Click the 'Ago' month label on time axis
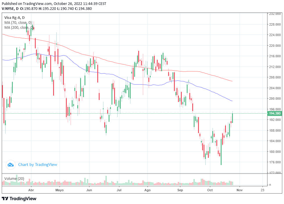 148,190
